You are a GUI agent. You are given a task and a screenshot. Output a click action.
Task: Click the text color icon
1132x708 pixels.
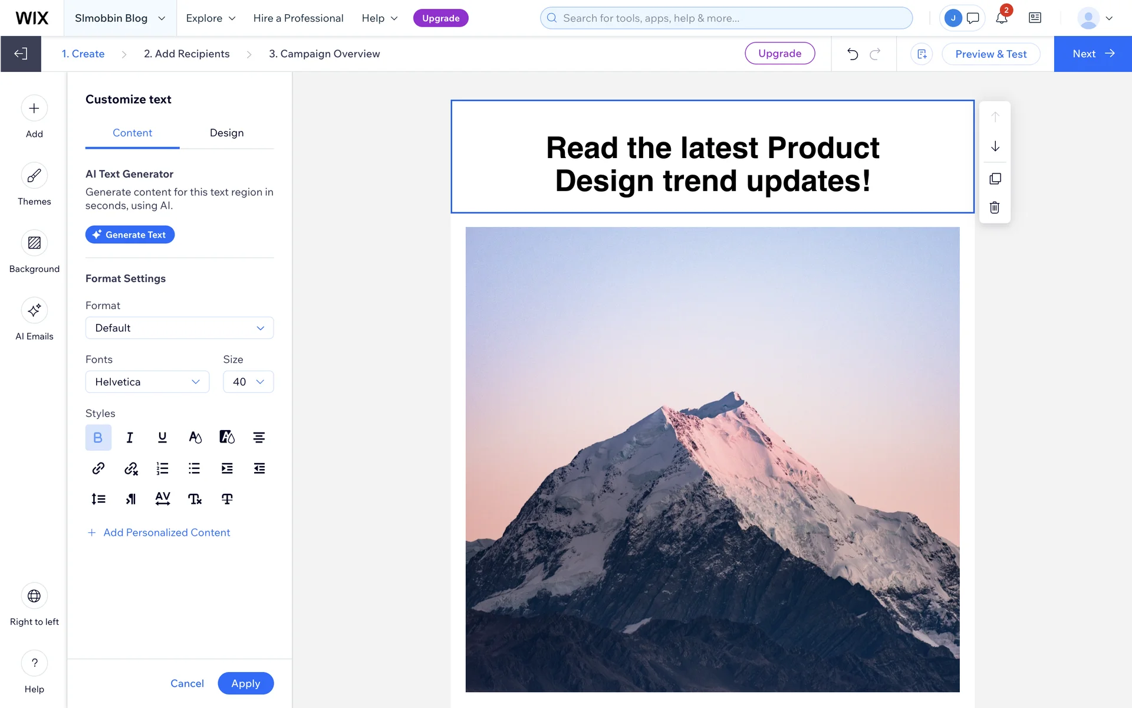[x=195, y=437]
